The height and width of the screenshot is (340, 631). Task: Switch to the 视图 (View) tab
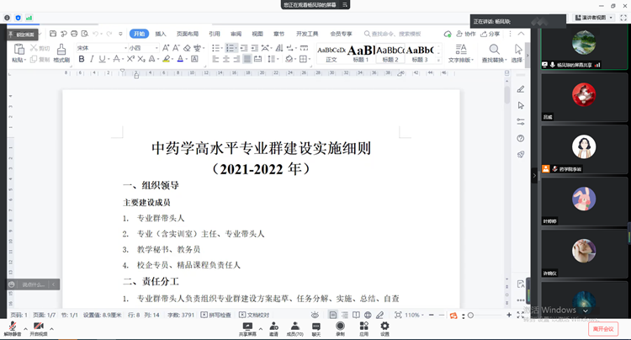pos(257,34)
